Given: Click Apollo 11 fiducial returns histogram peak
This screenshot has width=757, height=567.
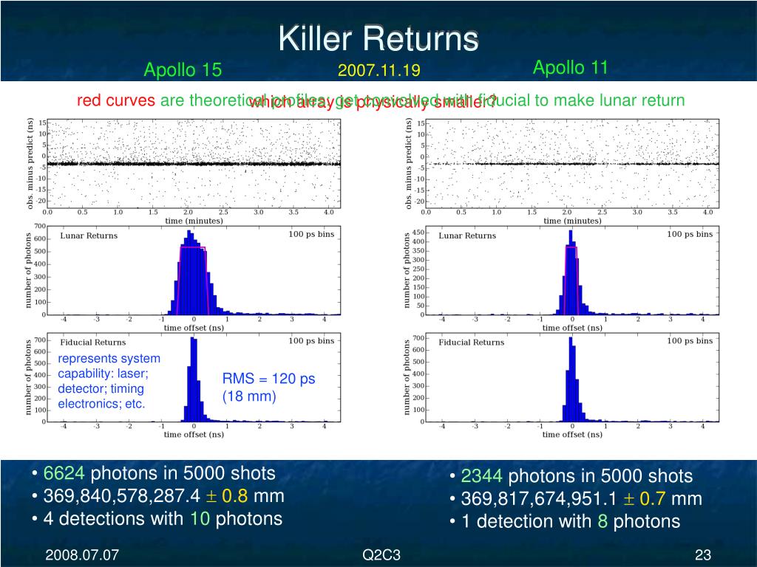Looking at the screenshot, I should point(571,340).
